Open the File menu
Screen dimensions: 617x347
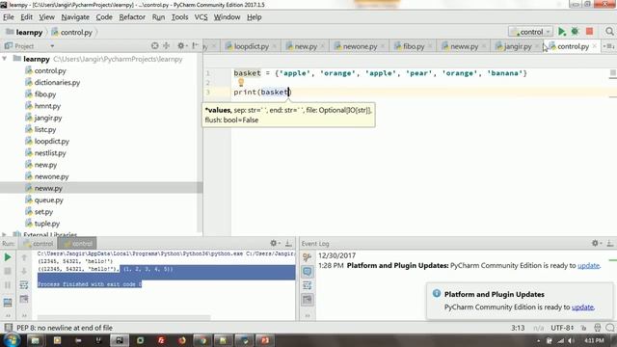pos(9,17)
